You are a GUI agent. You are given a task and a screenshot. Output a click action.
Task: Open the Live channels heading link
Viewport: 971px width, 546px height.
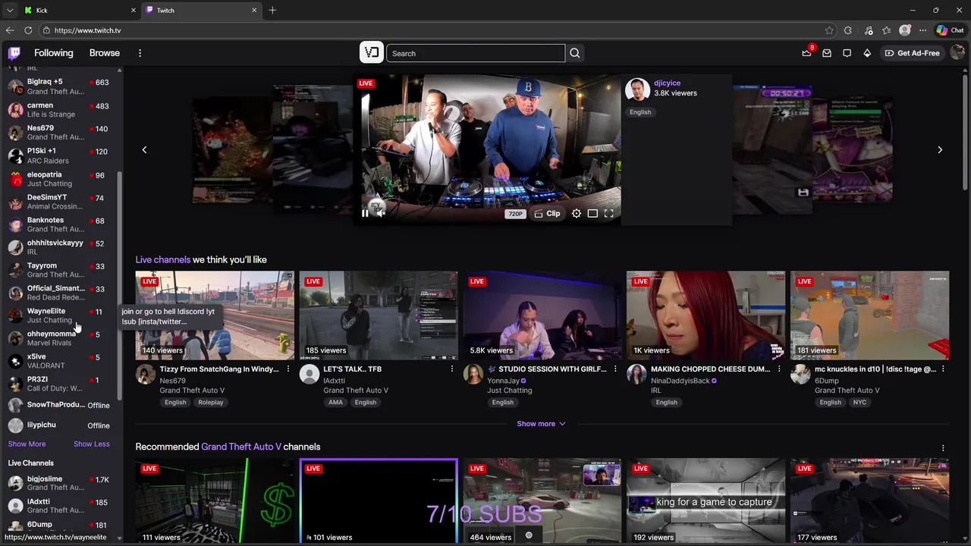point(163,259)
